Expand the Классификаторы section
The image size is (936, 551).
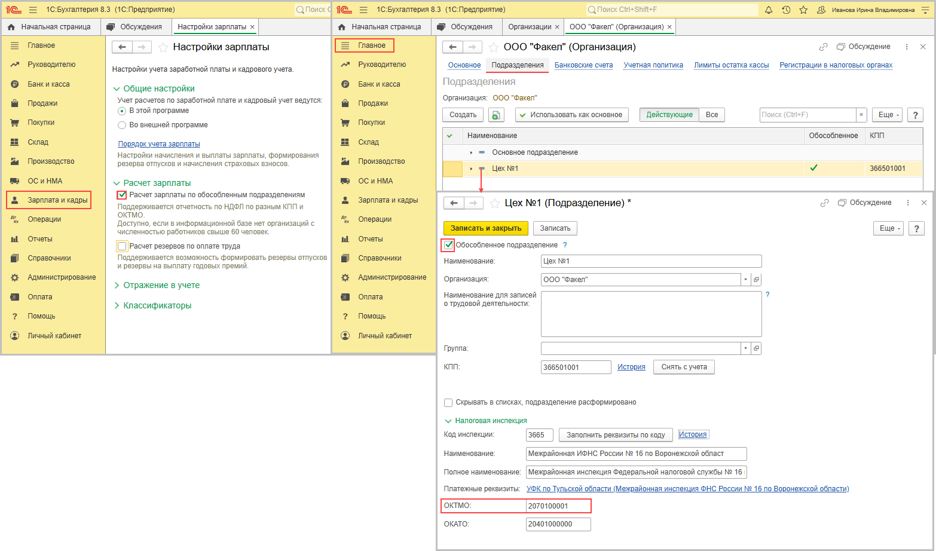pyautogui.click(x=117, y=306)
